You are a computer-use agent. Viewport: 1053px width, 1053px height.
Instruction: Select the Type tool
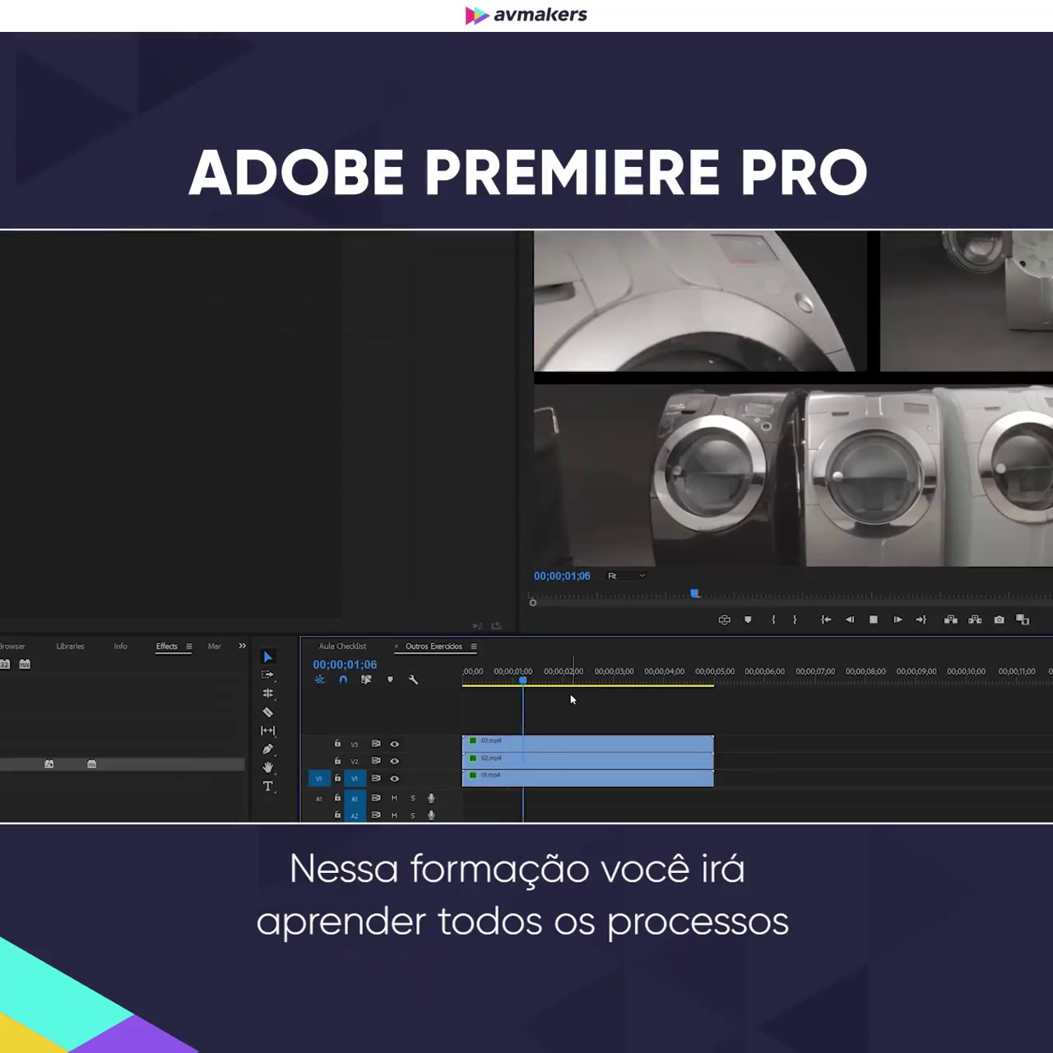pyautogui.click(x=267, y=786)
